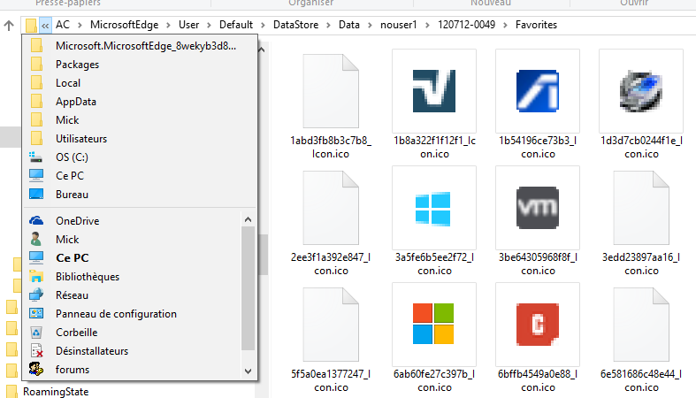Select the 3edd23897aa16_Icon.ico blank file
Viewport: 696px width, 398px height.
click(641, 208)
